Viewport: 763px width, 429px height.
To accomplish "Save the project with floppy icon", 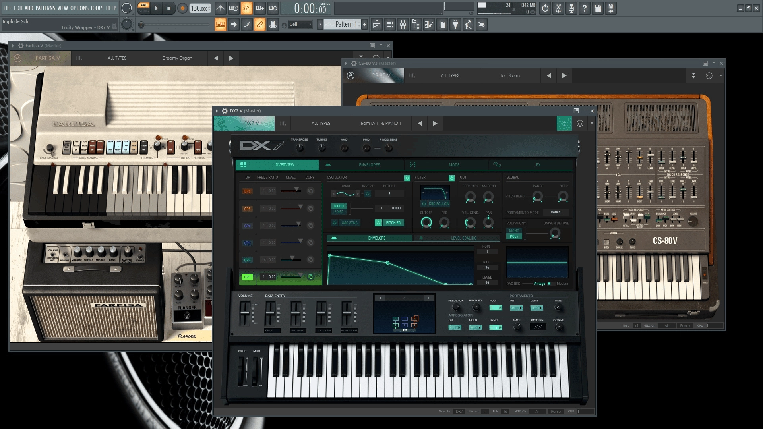I will (598, 8).
